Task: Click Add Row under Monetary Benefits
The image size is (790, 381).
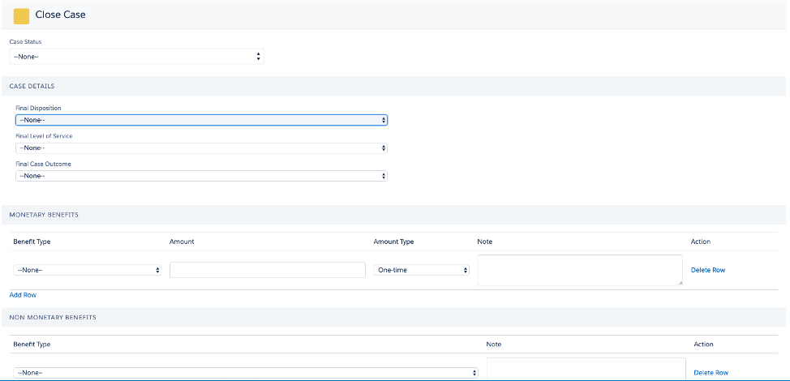Action: pos(23,295)
